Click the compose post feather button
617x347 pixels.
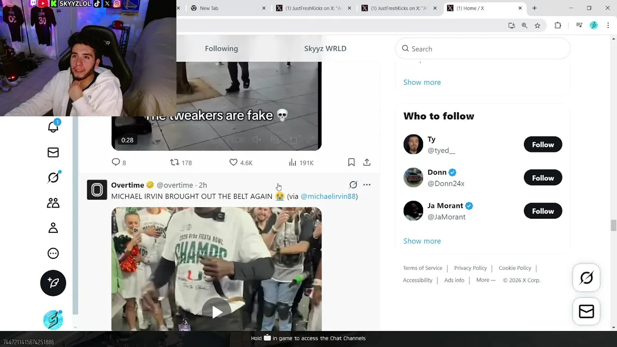[x=53, y=283]
